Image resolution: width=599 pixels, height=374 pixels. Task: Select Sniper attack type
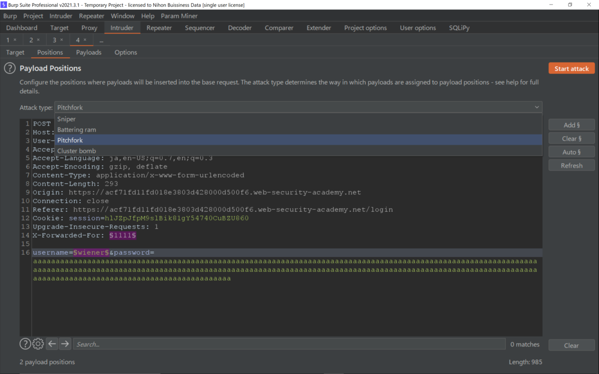click(298, 119)
